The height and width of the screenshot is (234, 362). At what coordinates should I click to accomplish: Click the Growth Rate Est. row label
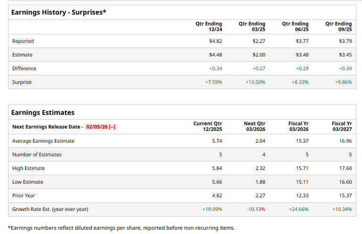point(50,209)
